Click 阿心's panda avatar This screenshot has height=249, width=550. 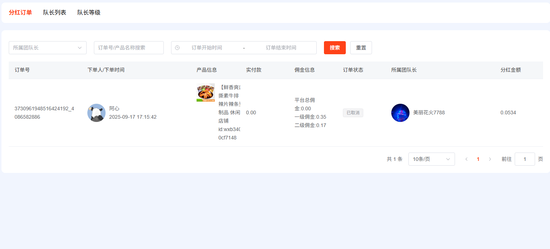click(96, 113)
